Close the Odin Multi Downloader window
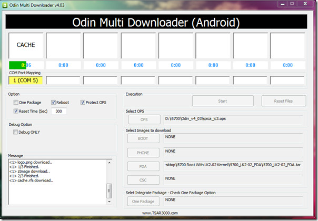 [305, 4]
